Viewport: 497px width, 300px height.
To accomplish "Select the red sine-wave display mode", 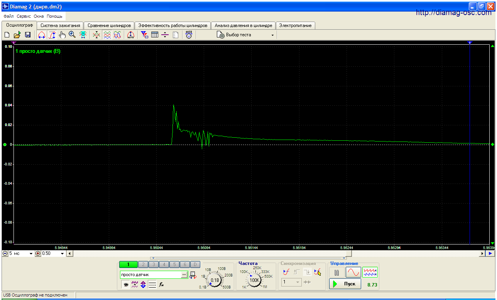I will [x=353, y=272].
